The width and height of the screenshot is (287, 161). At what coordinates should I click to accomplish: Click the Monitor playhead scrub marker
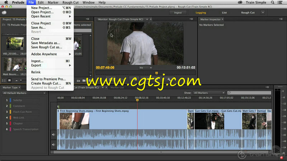156,73
